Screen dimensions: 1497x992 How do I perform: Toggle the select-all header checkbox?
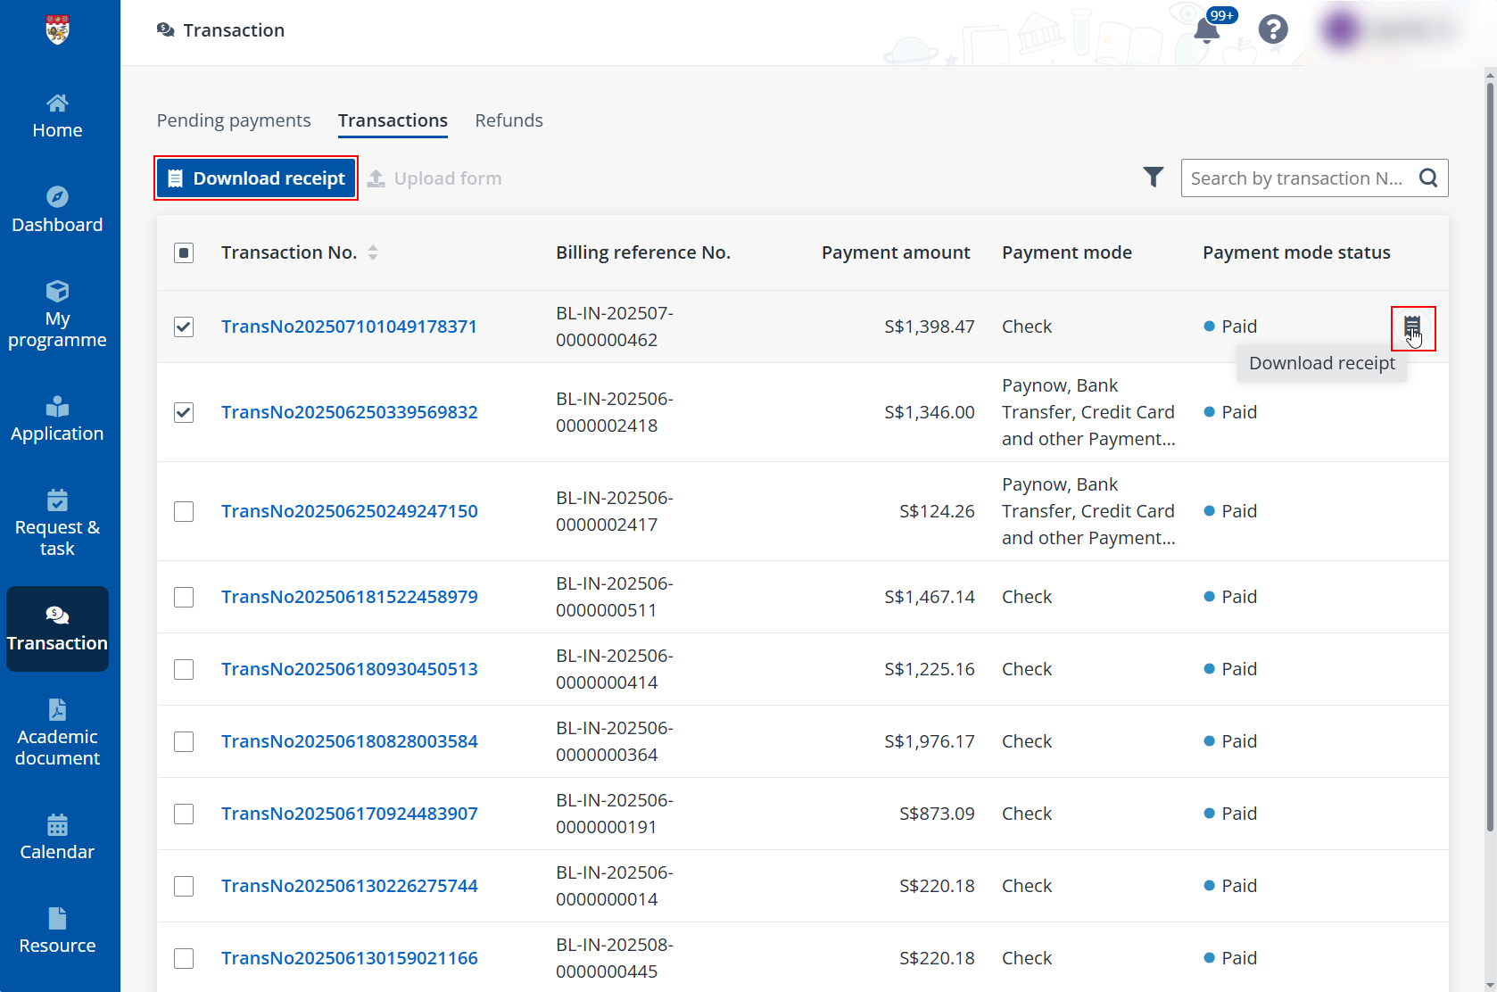click(x=184, y=253)
